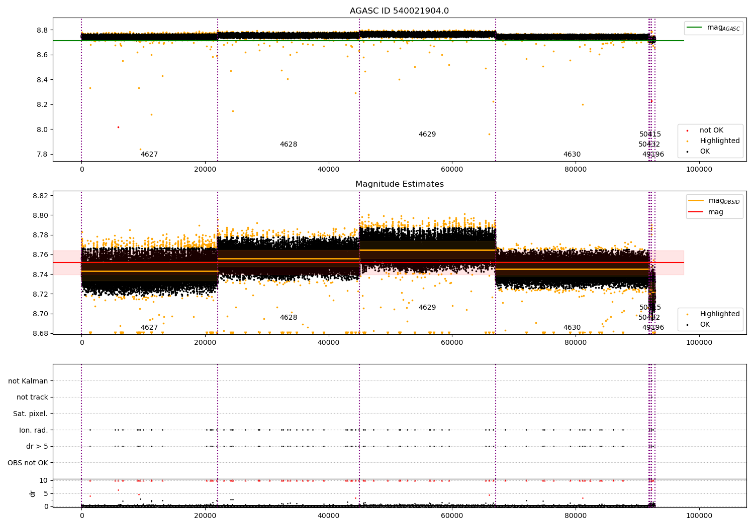Click the 'Magnitude Estimates' subplot title
This screenshot has height=527, width=754.
(x=399, y=184)
